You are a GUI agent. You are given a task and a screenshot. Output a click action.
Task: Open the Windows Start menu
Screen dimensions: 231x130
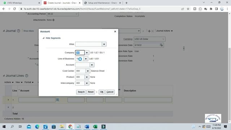4,127
